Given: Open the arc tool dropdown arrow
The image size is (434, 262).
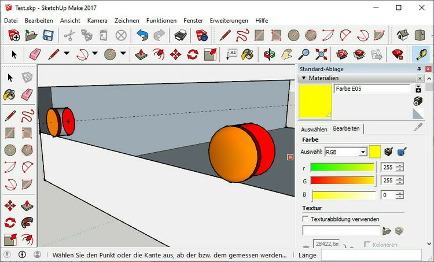Looking at the screenshot, I should click(94, 54).
